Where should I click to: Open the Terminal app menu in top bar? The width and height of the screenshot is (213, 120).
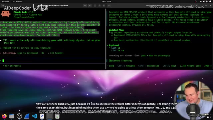point(17,1)
